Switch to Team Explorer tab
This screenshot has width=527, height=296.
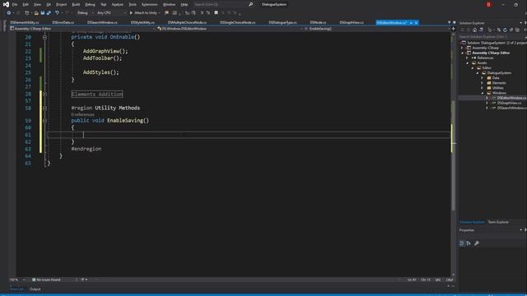498,222
